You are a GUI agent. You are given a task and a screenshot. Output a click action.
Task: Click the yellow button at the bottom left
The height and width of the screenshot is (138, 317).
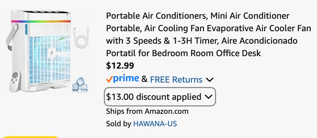[x=31, y=137]
